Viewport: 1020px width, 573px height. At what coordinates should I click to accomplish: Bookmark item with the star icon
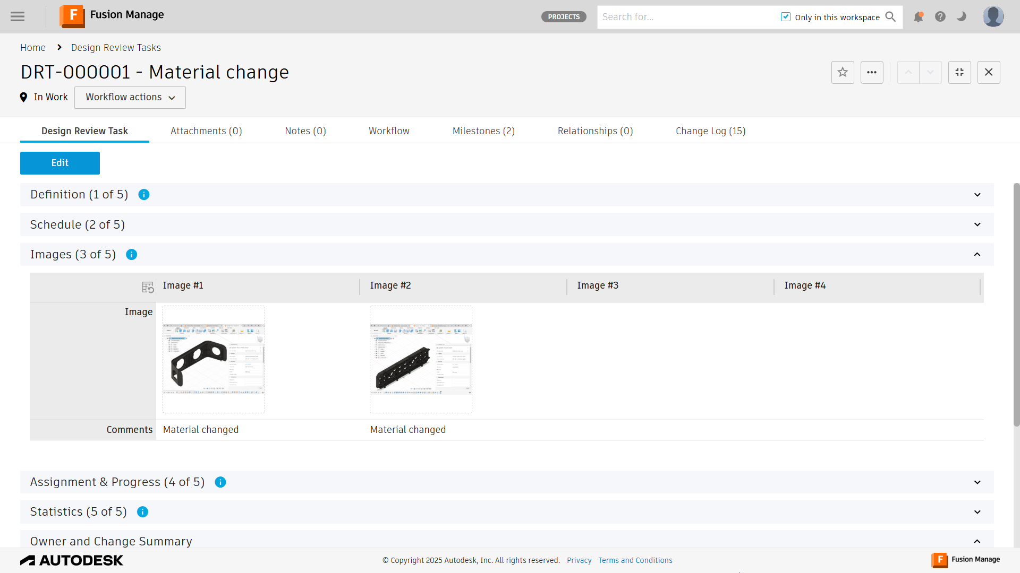tap(843, 72)
